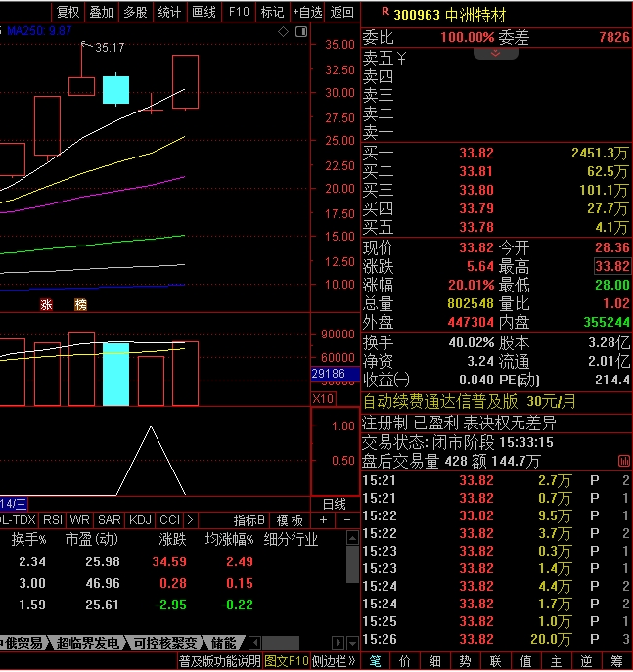Open the sector tab dropdown arrow
Viewport: 633px width, 672px height.
point(353,643)
